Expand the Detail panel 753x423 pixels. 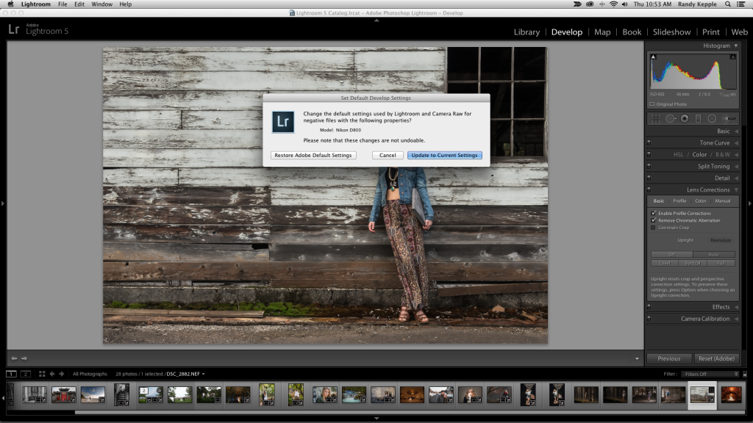(x=736, y=178)
